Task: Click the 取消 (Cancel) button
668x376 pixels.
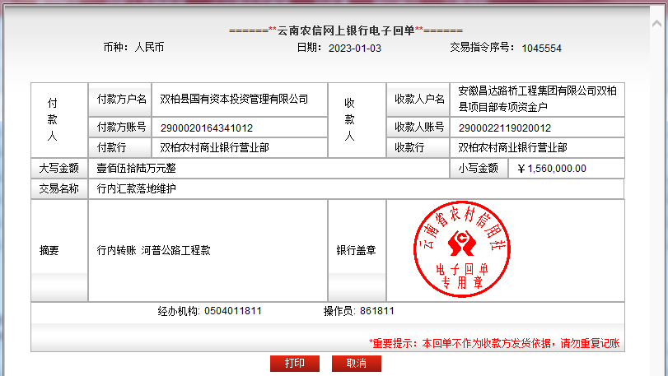Action: [356, 363]
